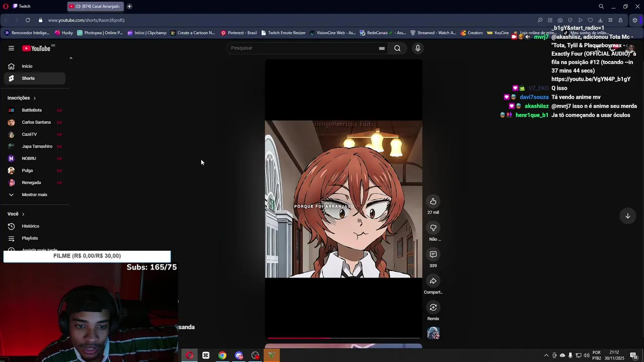Open the YouTube hamburger guide menu
This screenshot has height=362, width=644.
pos(11,48)
